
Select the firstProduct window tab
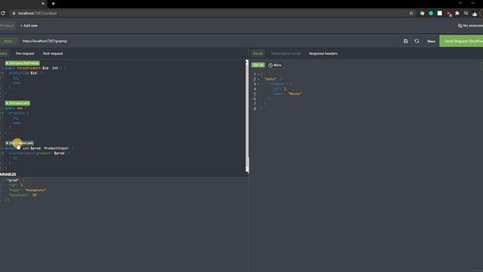click(7, 26)
